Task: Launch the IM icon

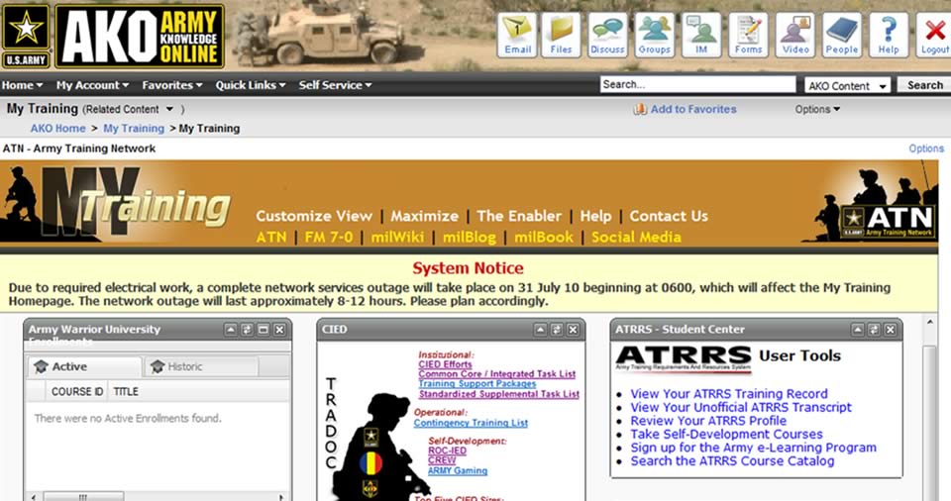Action: (x=701, y=36)
